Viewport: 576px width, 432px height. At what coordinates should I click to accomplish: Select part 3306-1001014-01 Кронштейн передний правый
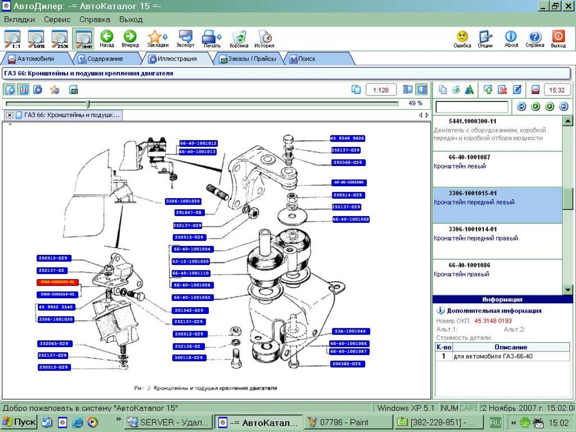click(497, 241)
